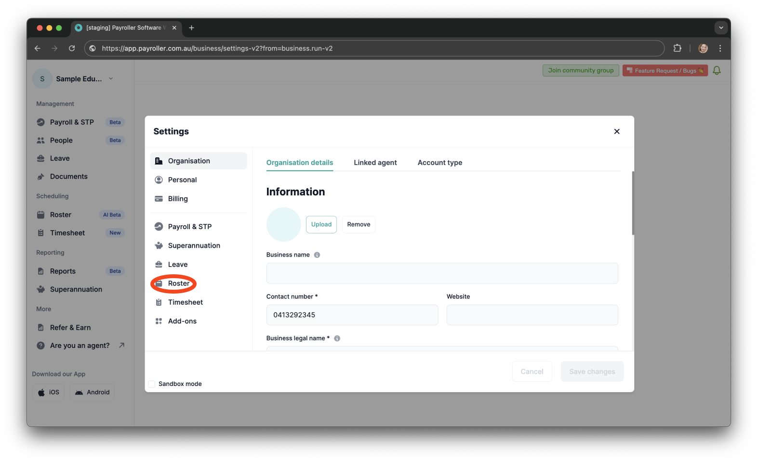Click the Business name input field
758x462 pixels.
pos(442,273)
